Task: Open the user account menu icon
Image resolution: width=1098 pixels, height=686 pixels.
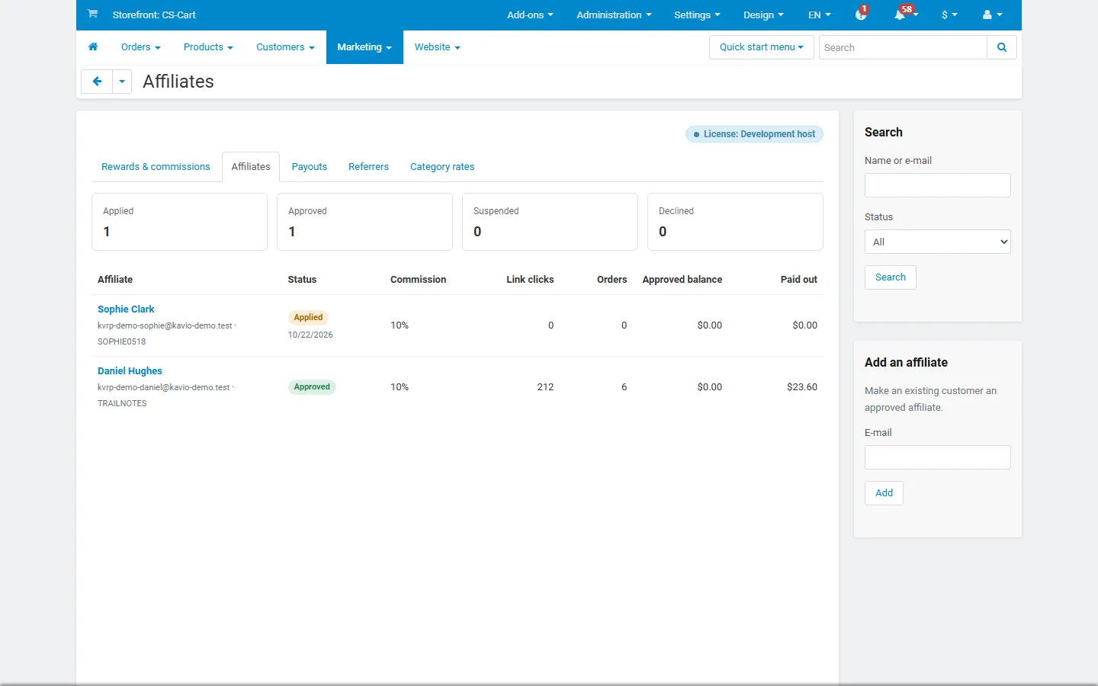Action: (992, 14)
